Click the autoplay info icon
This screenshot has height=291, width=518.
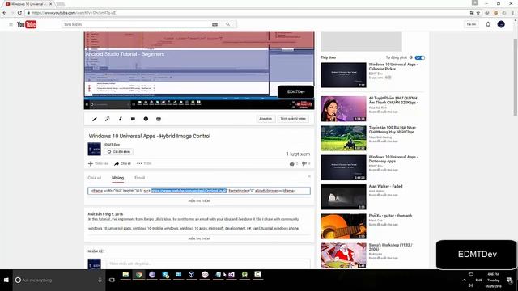(411, 57)
